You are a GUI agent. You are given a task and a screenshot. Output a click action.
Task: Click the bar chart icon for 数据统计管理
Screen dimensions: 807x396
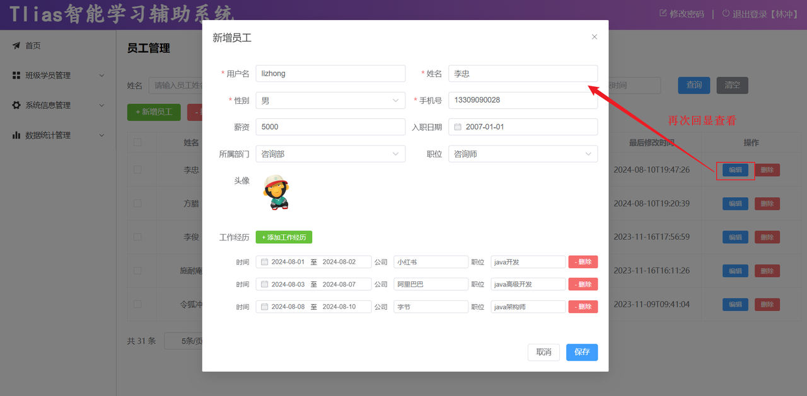pyautogui.click(x=16, y=135)
